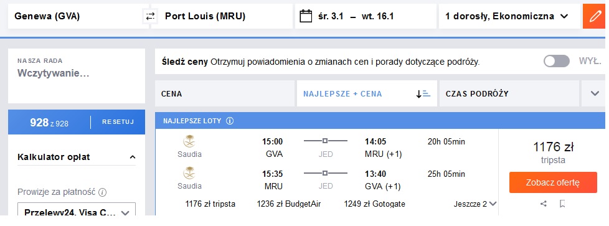Viewport: 609px width, 226px height.
Task: Click the Genewa (GVA) origin field
Action: (76, 16)
